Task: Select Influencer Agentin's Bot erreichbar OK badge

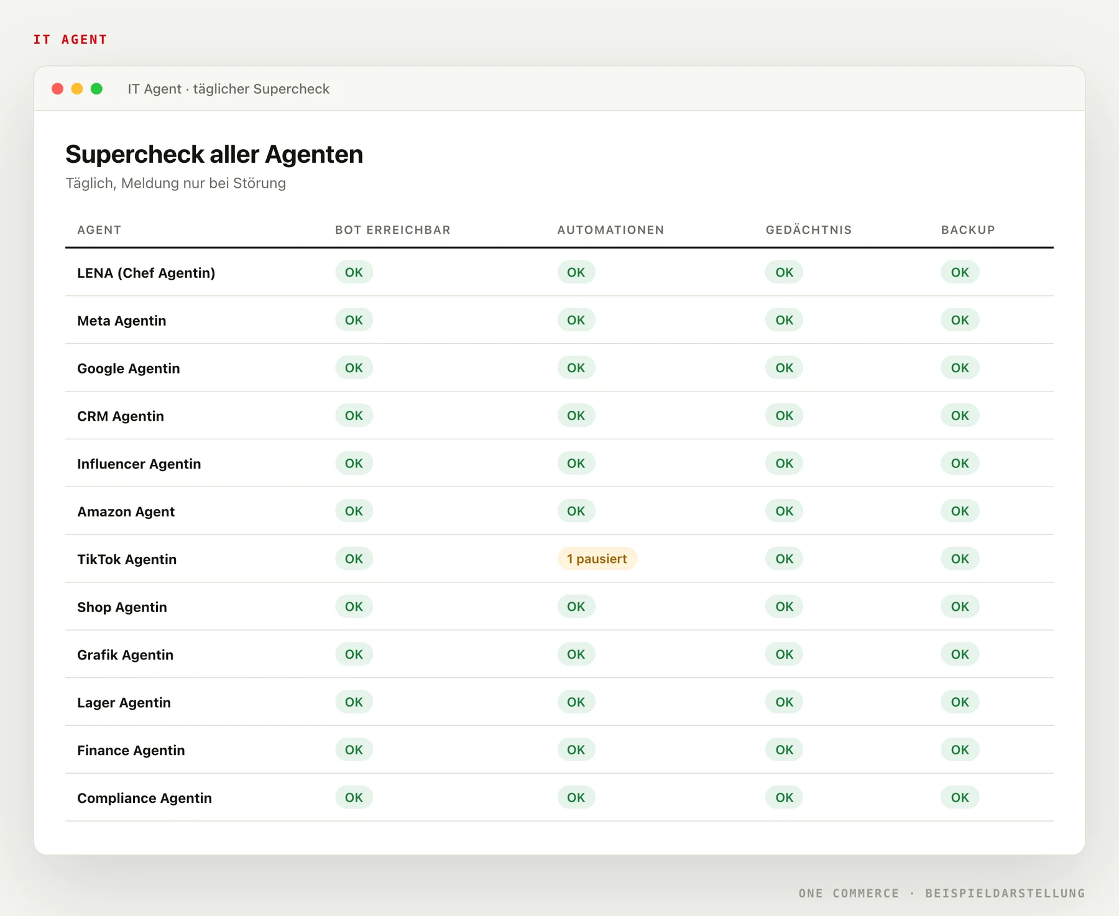Action: [354, 464]
